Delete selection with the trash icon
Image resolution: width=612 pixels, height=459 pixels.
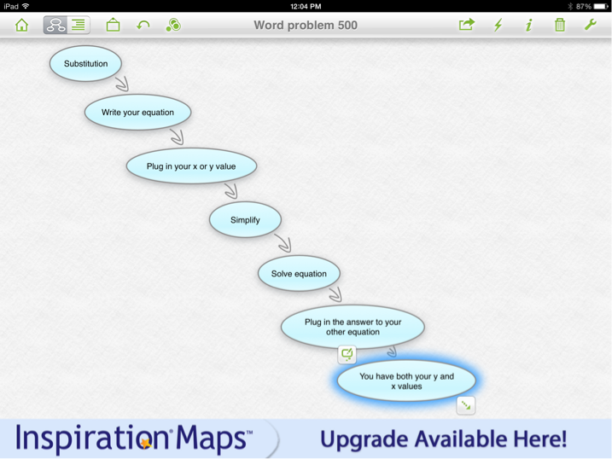tap(560, 25)
